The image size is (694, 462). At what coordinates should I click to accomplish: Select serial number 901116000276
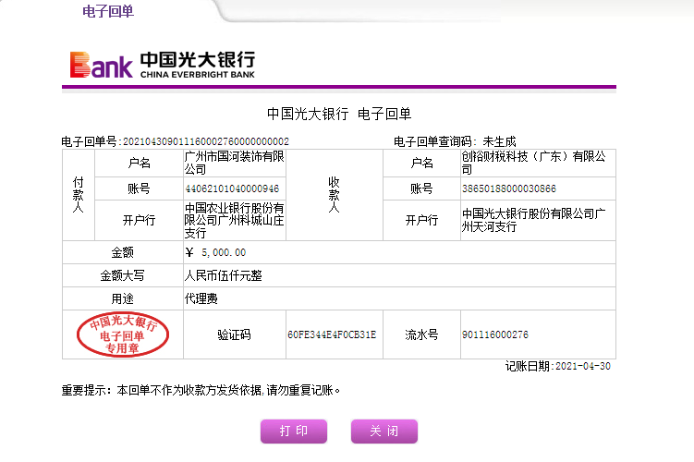[x=495, y=334]
